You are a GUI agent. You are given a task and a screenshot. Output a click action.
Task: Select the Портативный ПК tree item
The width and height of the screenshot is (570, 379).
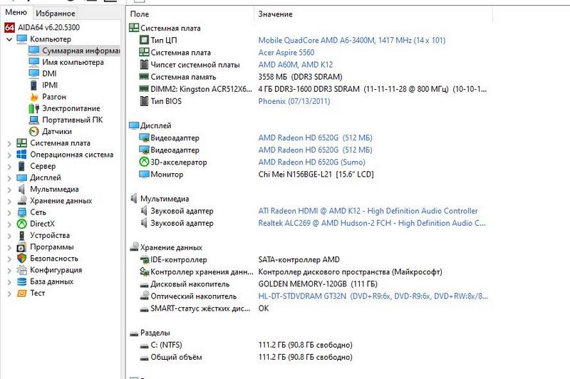pyautogui.click(x=72, y=120)
